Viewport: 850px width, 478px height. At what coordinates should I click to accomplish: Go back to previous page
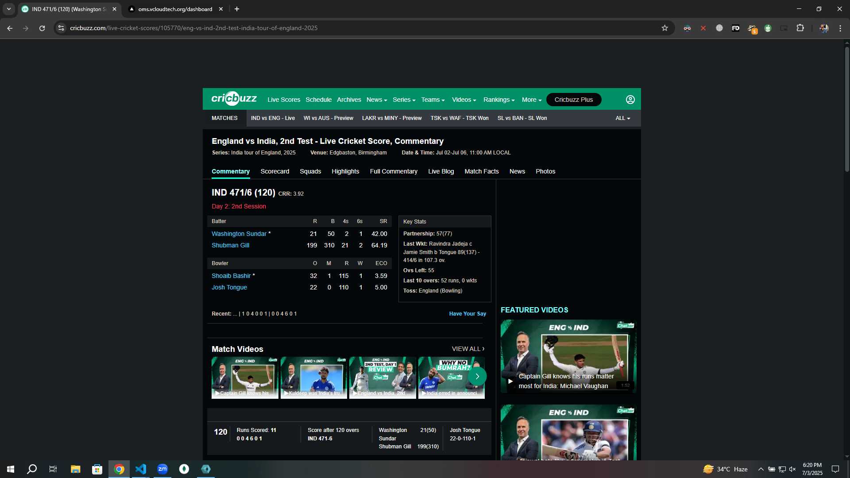pos(10,28)
